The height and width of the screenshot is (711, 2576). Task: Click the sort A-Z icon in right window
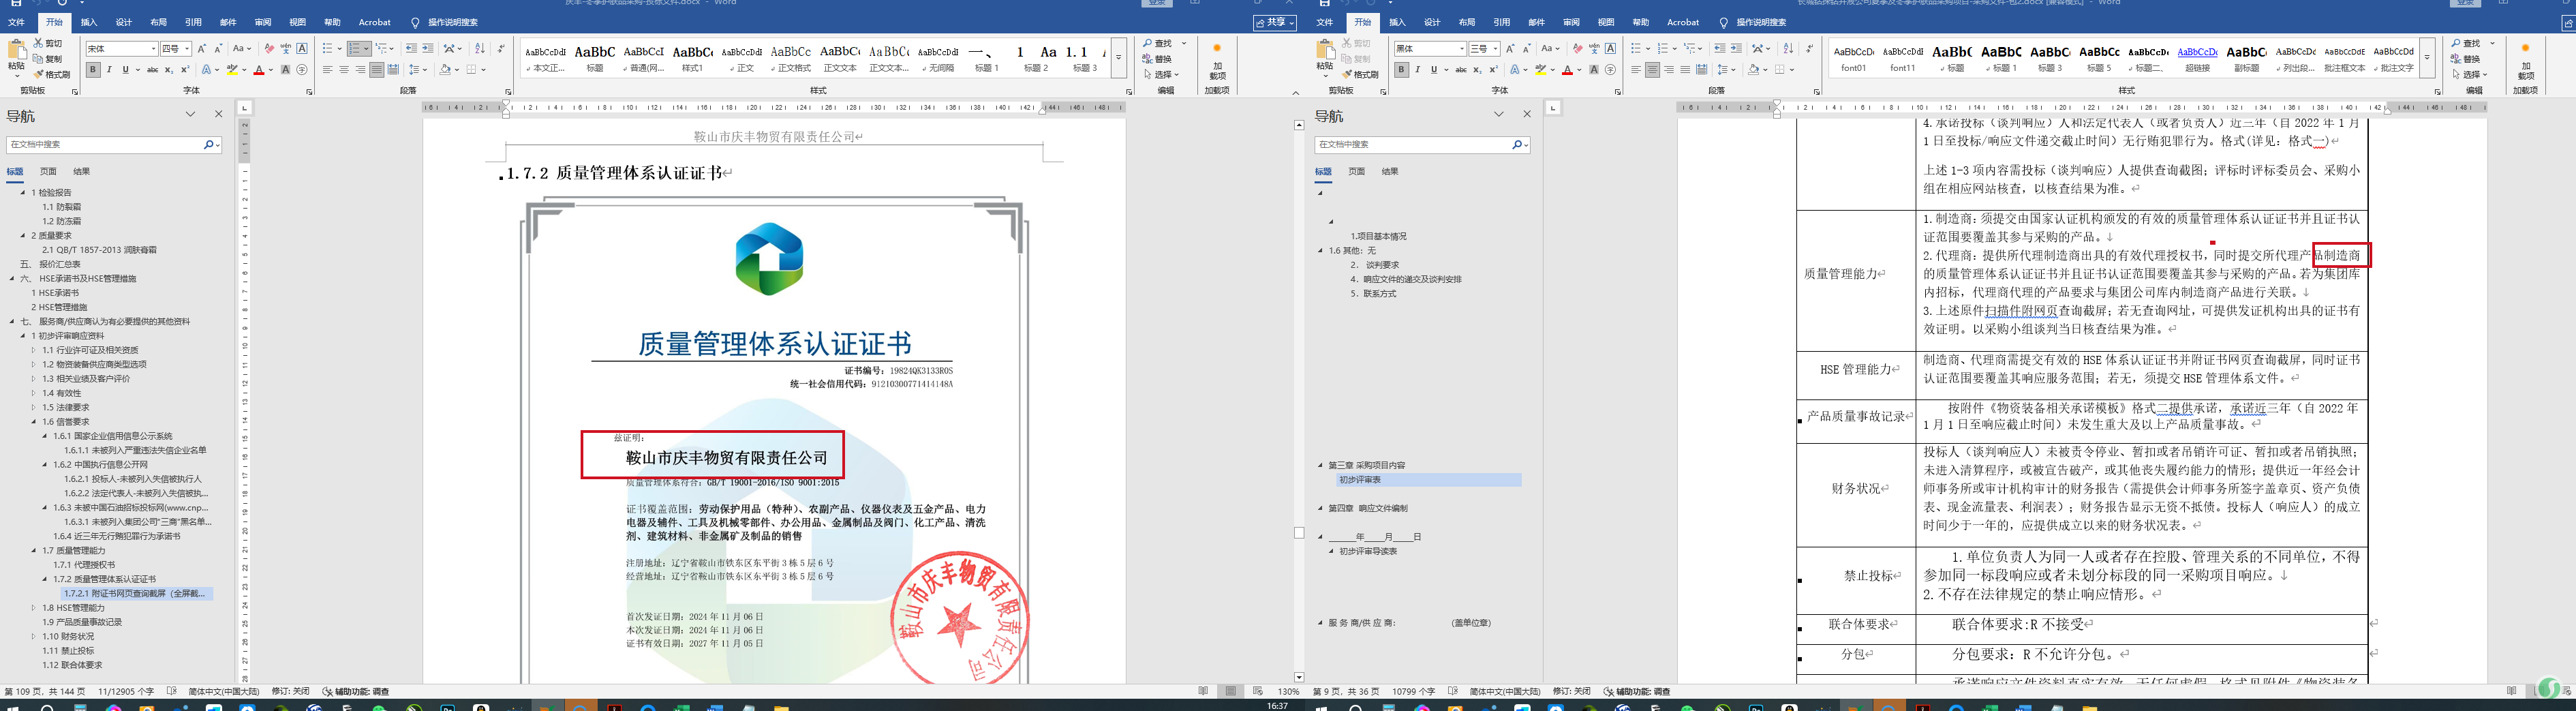point(1788,49)
